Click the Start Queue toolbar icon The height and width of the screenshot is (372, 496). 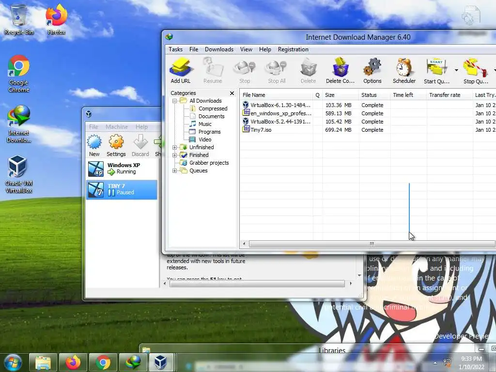[436, 70]
